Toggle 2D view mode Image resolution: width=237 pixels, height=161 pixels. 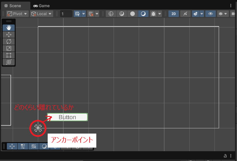[x=174, y=14]
